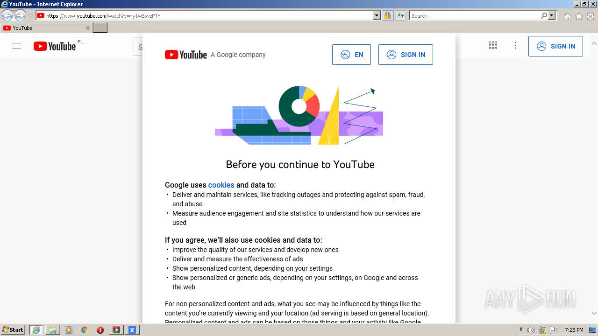Open the YouTube hamburger guide menu
This screenshot has width=598, height=336.
tap(17, 46)
